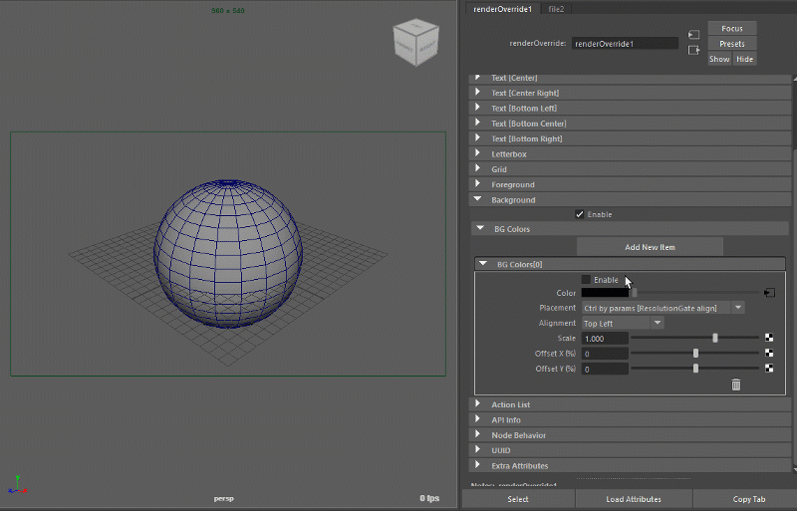Switch to the file2 tab
This screenshot has width=797, height=511.
556,9
